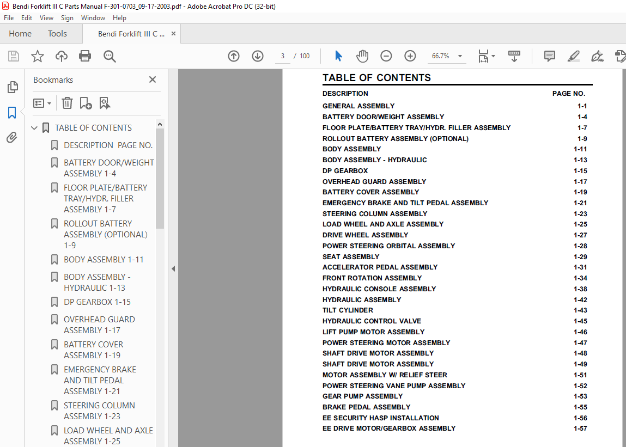Open the zoom level dropdown
This screenshot has height=447, width=626.
point(460,56)
